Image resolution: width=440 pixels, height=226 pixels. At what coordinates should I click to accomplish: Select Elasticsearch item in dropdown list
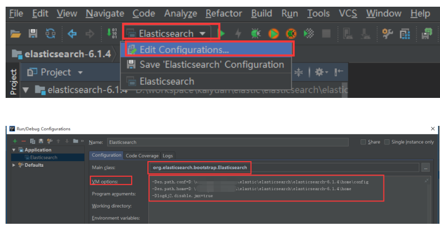[206, 82]
